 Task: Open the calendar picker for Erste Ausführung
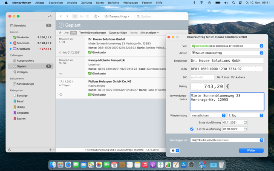[x=245, y=123]
